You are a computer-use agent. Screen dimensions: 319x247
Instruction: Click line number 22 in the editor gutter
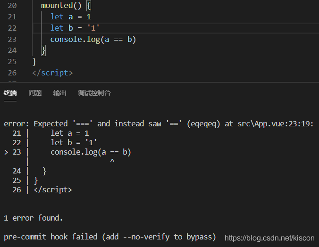pos(12,28)
